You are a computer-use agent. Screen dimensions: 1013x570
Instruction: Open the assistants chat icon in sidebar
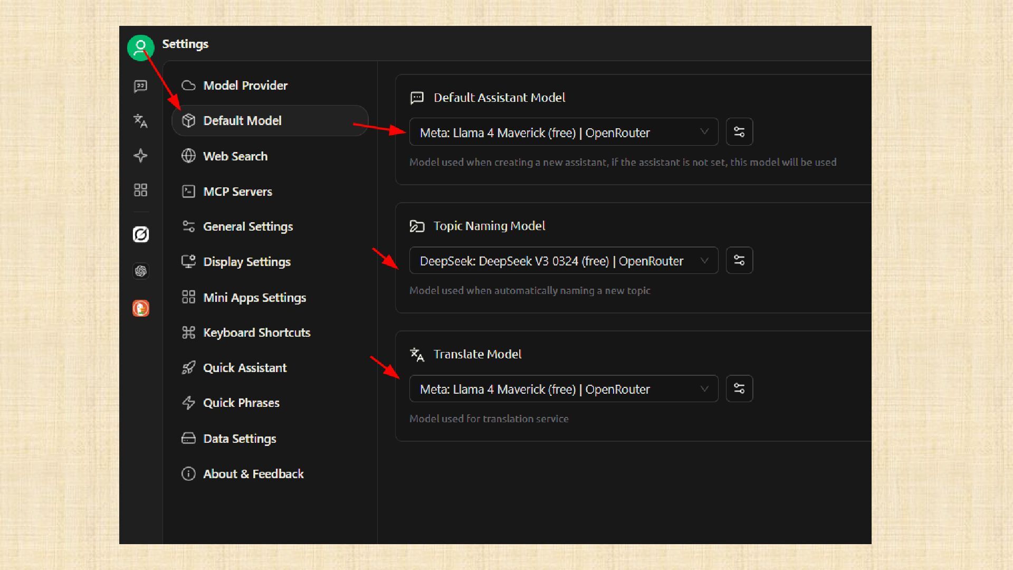coord(140,86)
